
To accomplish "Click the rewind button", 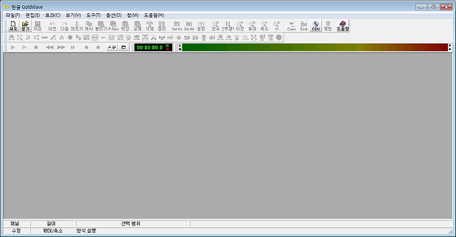I will [x=49, y=47].
